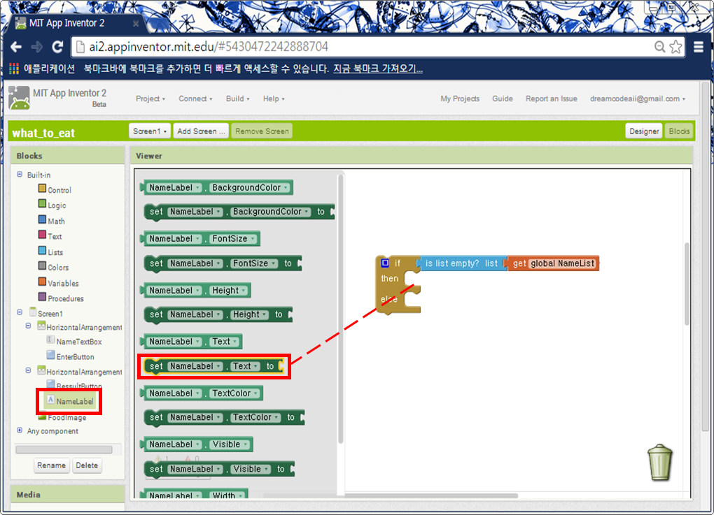This screenshot has height=515, width=714.
Task: Open the Screen1 dropdown button
Action: click(150, 131)
